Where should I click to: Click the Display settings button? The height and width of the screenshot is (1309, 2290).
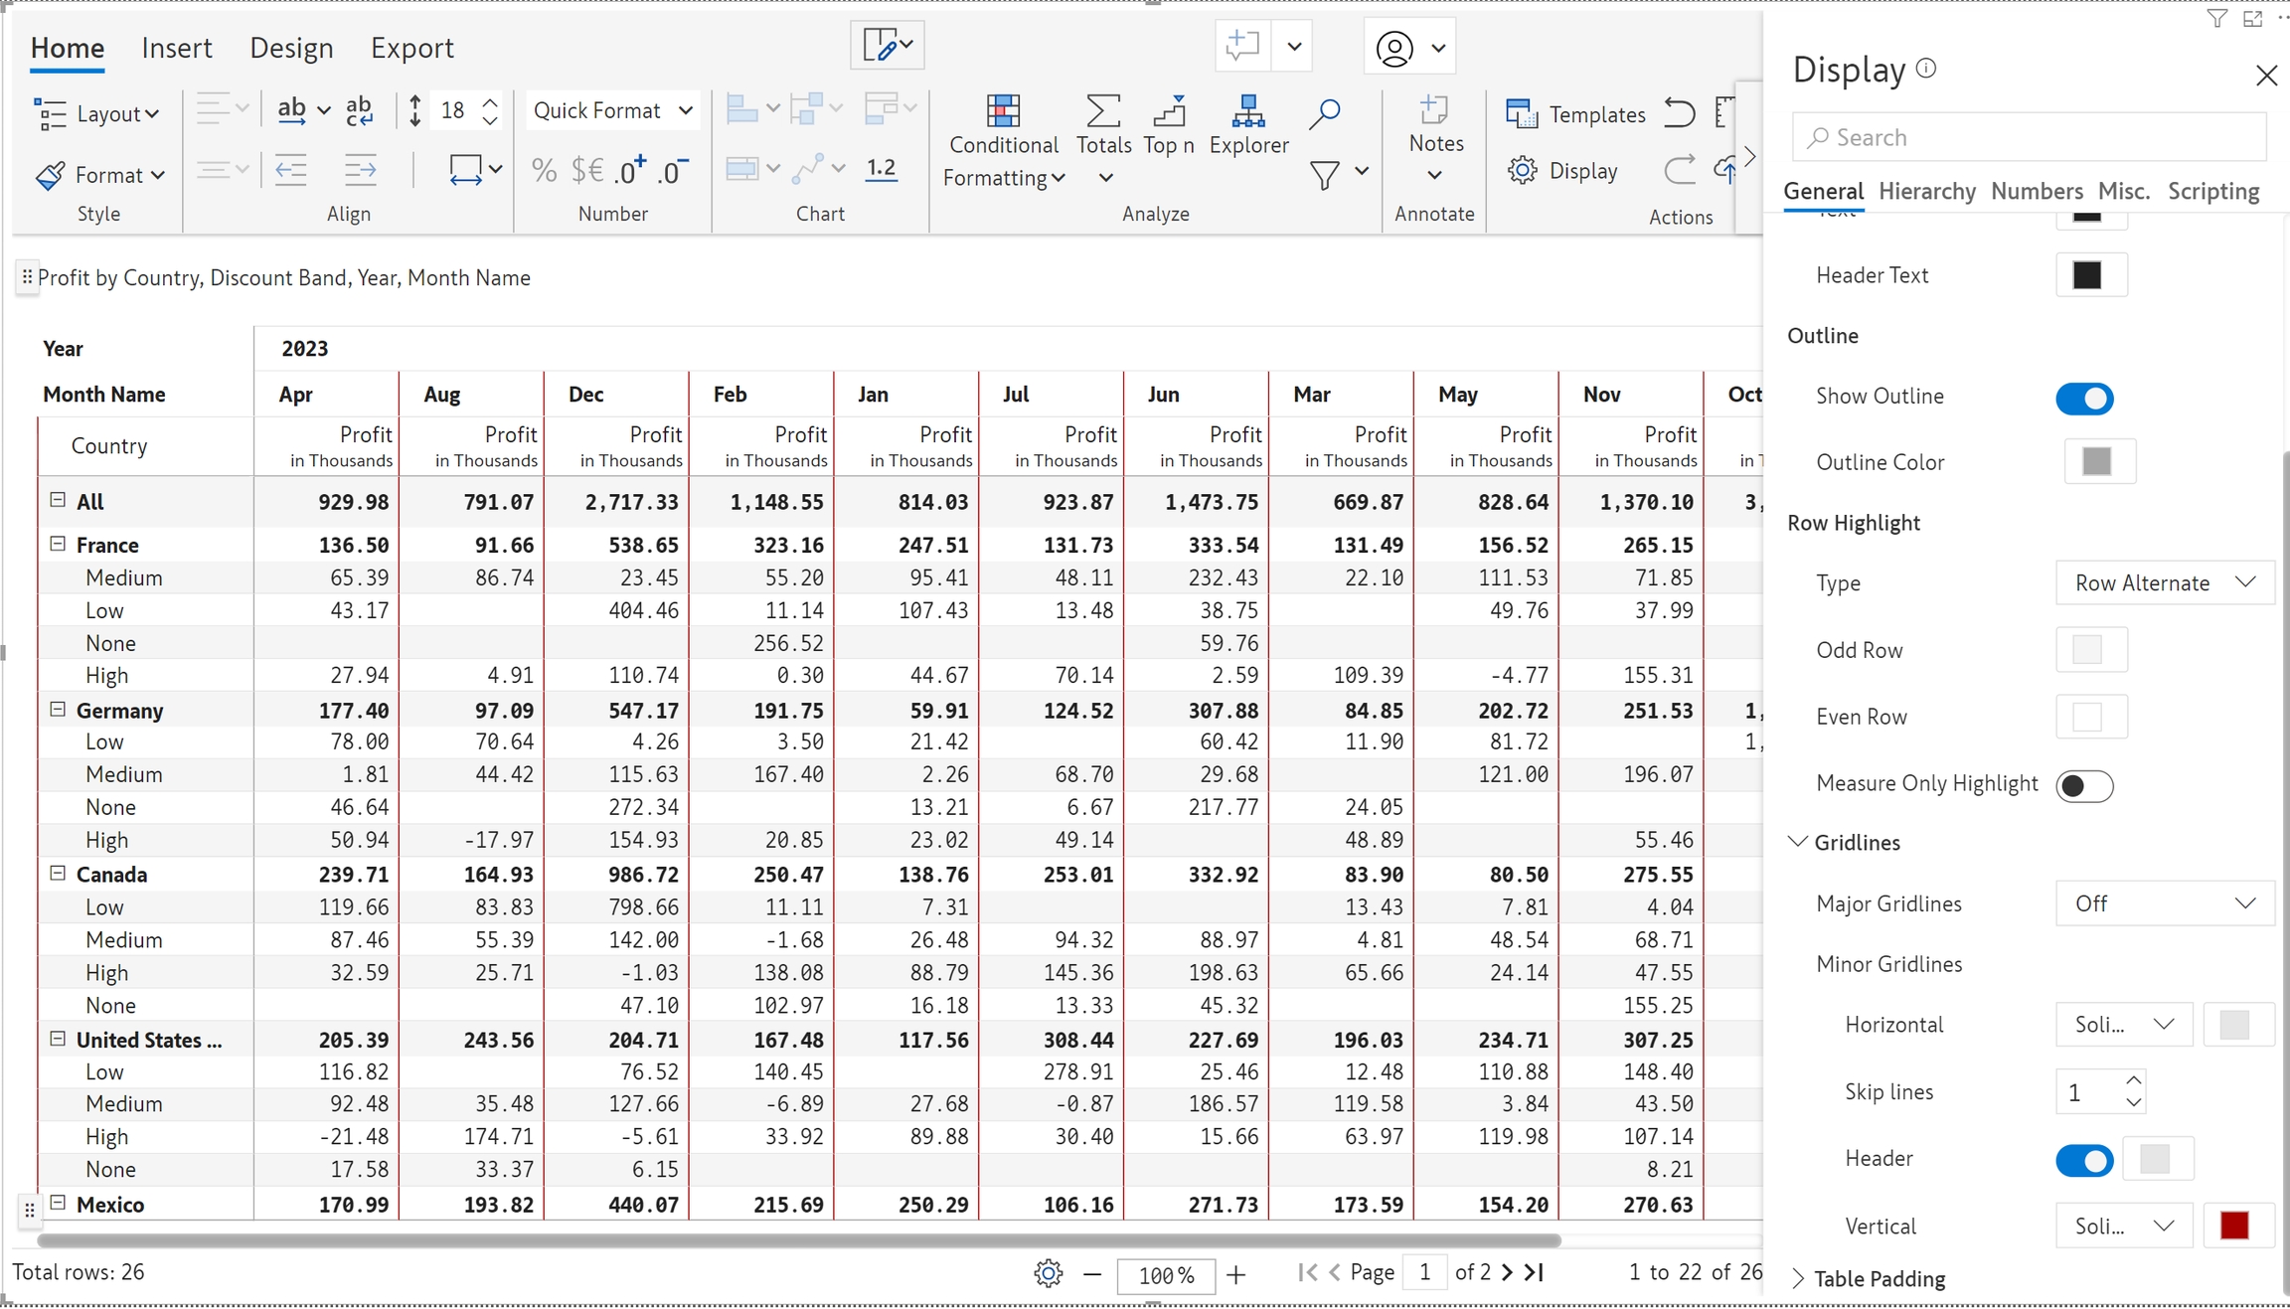click(x=1563, y=171)
